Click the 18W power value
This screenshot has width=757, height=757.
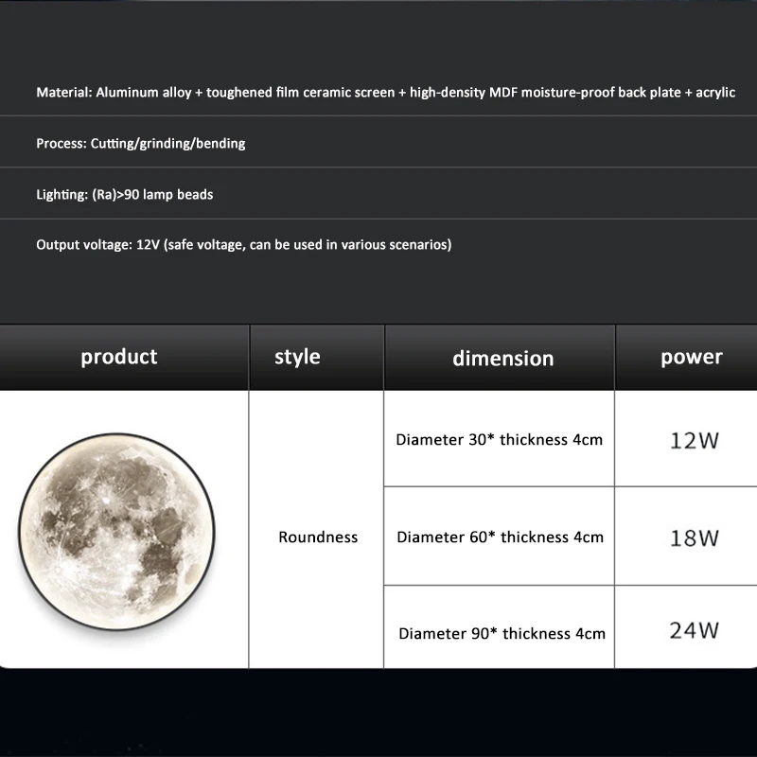click(695, 537)
